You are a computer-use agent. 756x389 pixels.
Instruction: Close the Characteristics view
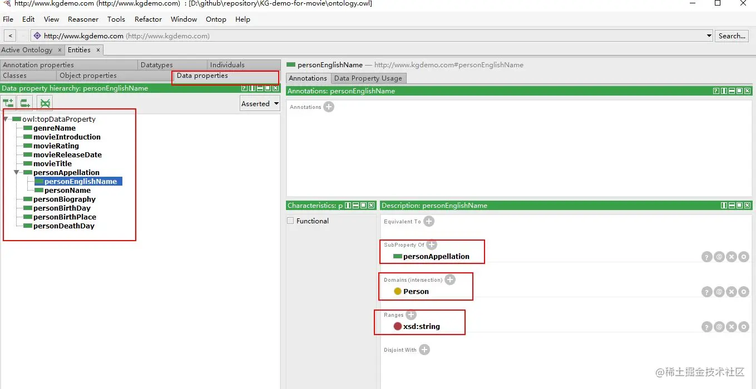tap(371, 205)
